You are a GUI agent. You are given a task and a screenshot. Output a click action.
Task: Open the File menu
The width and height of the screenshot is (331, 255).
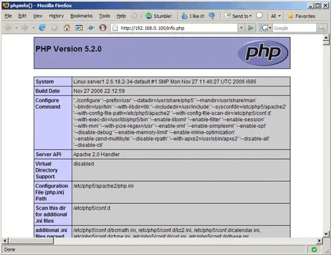tap(8, 16)
